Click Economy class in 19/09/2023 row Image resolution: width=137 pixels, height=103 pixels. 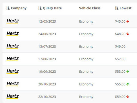[86, 72]
